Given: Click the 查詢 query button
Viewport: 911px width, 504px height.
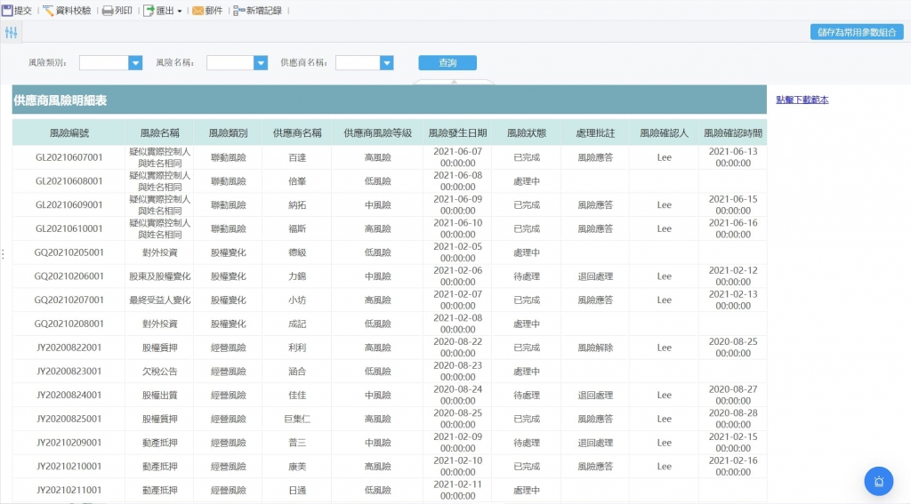Looking at the screenshot, I should point(447,63).
